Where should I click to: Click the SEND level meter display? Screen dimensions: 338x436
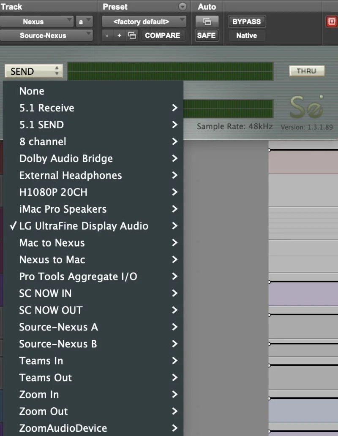click(x=170, y=71)
